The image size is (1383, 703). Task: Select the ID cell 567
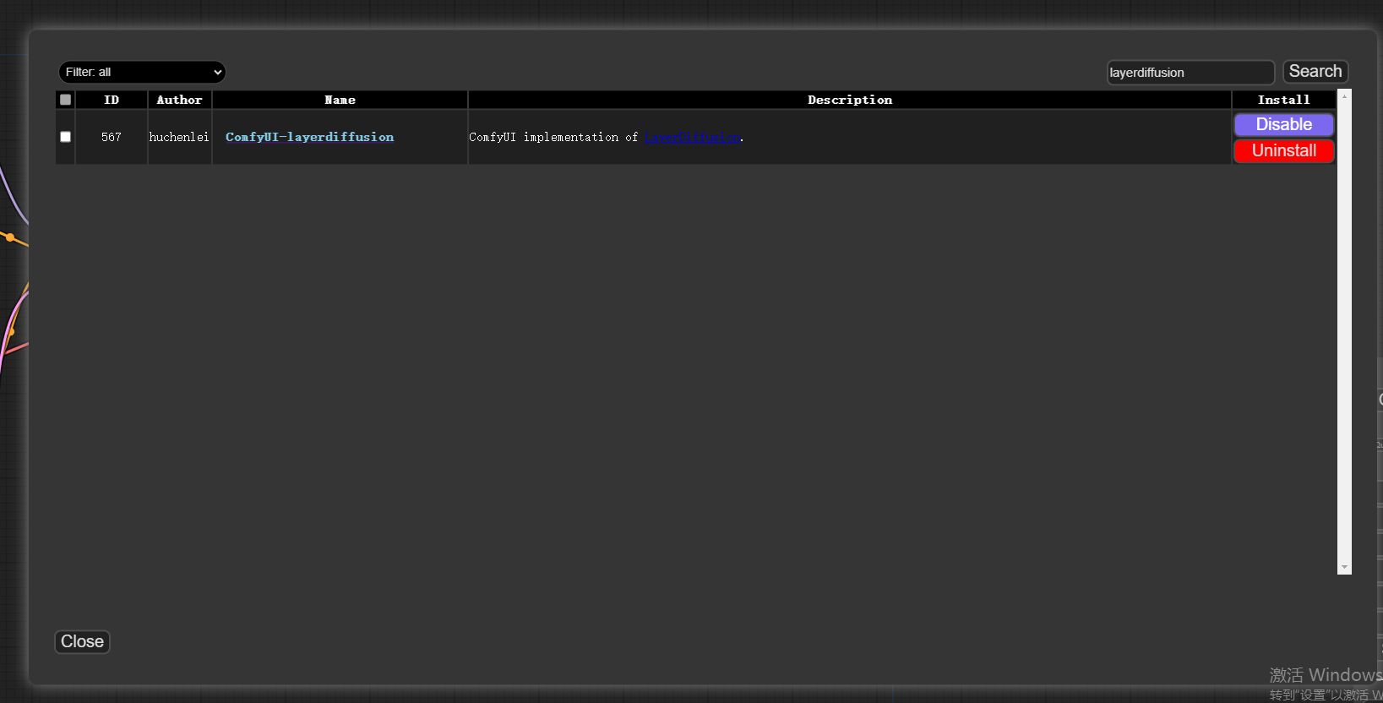pyautogui.click(x=112, y=137)
